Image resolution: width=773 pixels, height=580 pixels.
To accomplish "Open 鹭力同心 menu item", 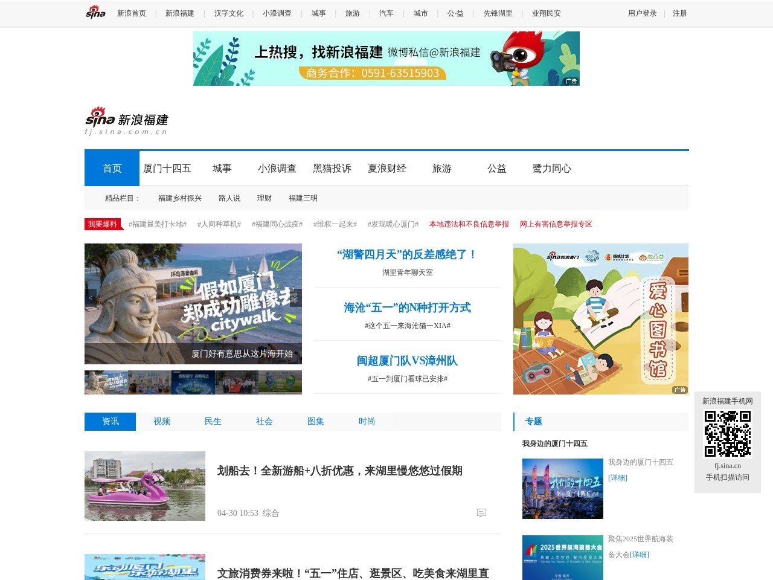I will (x=552, y=168).
